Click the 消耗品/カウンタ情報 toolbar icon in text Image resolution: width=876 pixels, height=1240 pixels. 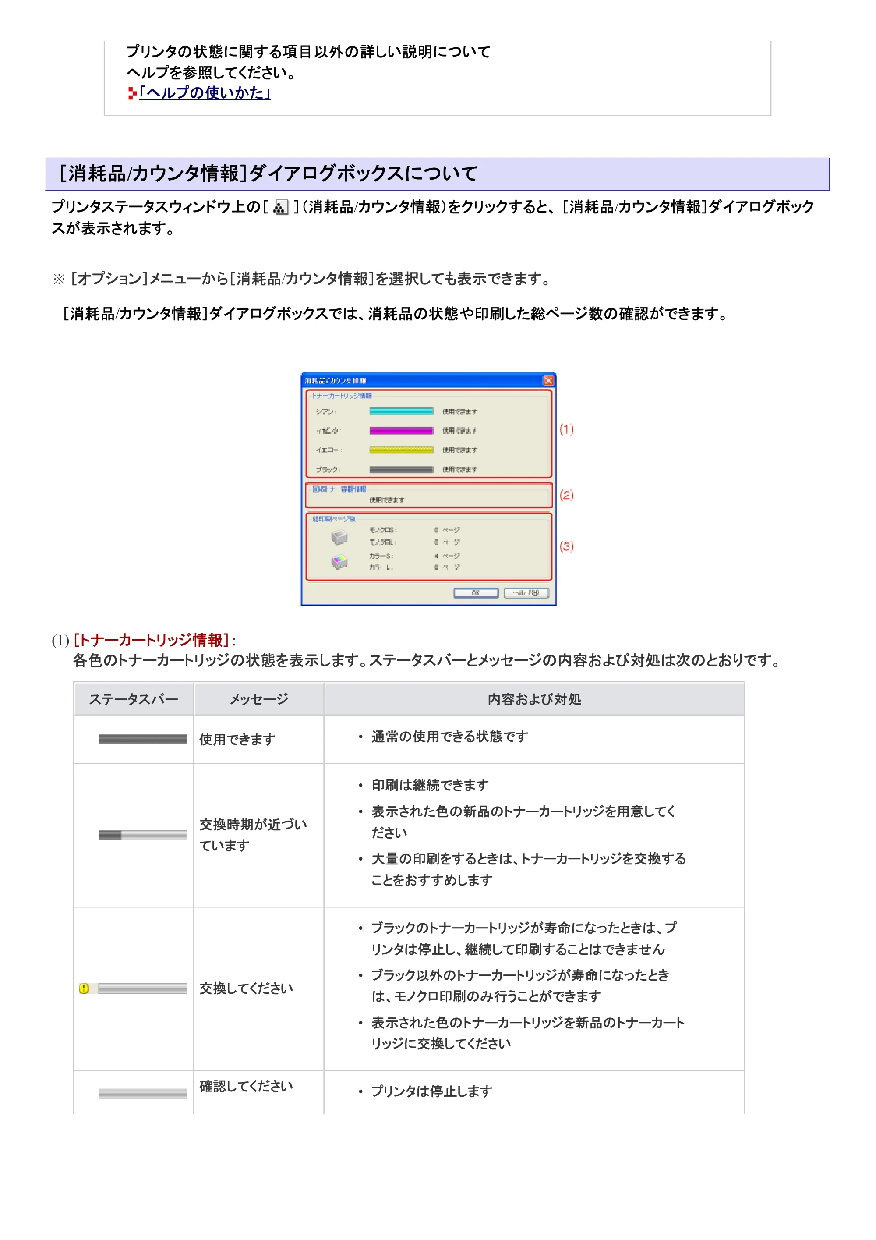tap(281, 207)
